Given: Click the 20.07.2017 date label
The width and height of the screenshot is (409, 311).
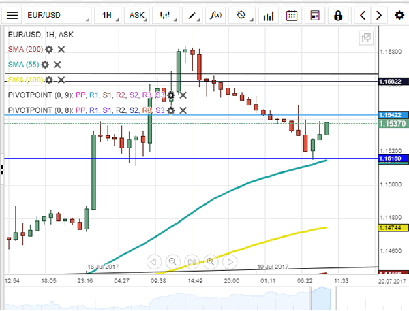Looking at the screenshot, I should click(392, 281).
